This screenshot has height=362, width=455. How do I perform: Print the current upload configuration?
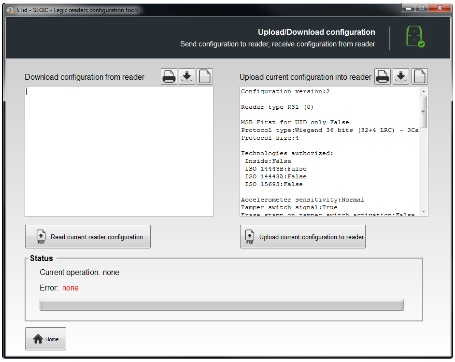click(383, 77)
